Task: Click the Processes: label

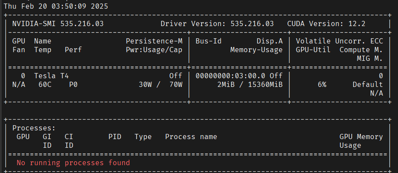Action: pos(34,128)
